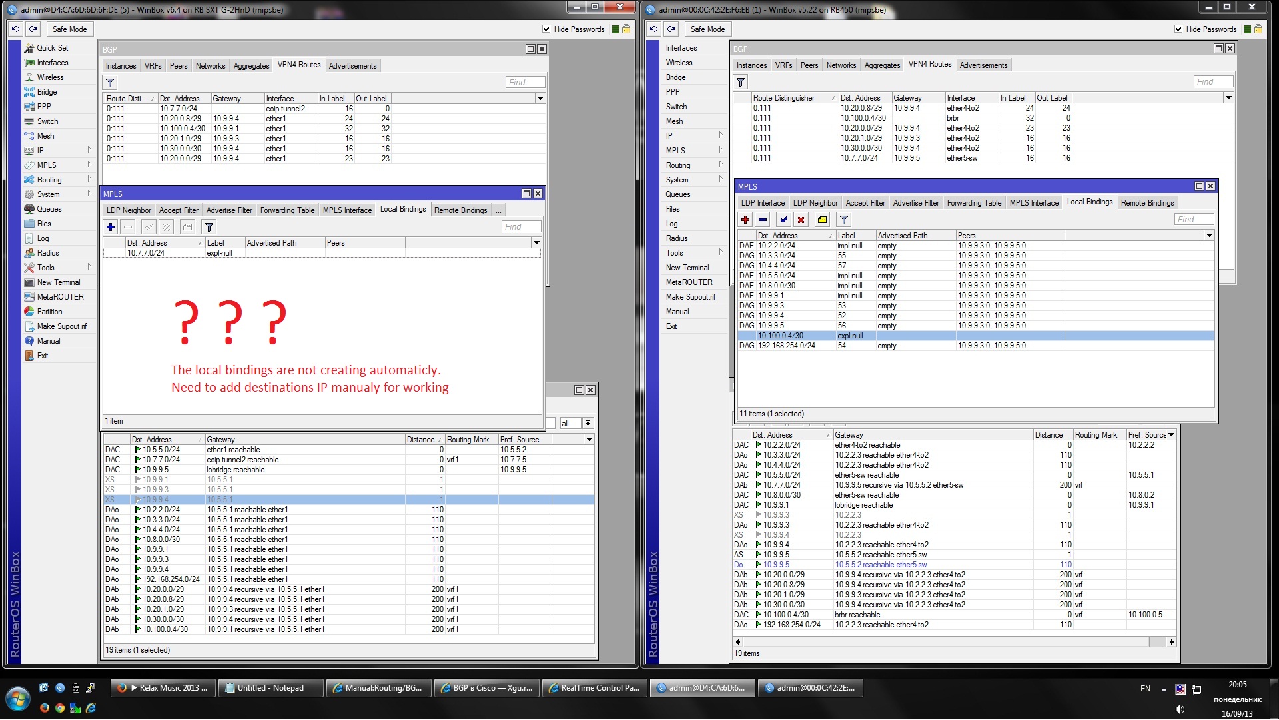Click Redo arrow in right WinBox toolbar
The width and height of the screenshot is (1279, 720).
tap(671, 29)
